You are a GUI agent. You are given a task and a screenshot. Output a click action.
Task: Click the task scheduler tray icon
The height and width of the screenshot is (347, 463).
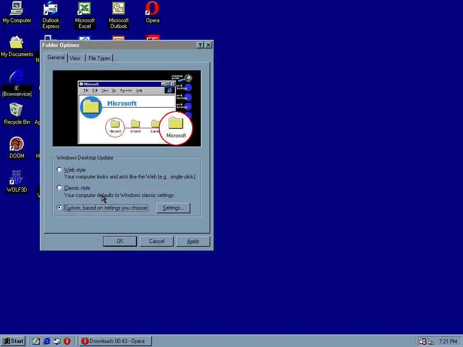[x=423, y=342]
